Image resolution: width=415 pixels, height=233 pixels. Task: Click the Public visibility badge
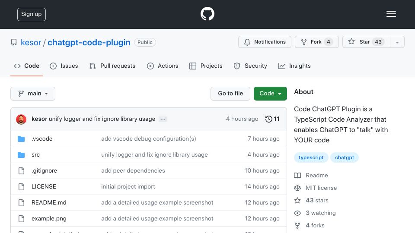coord(145,42)
